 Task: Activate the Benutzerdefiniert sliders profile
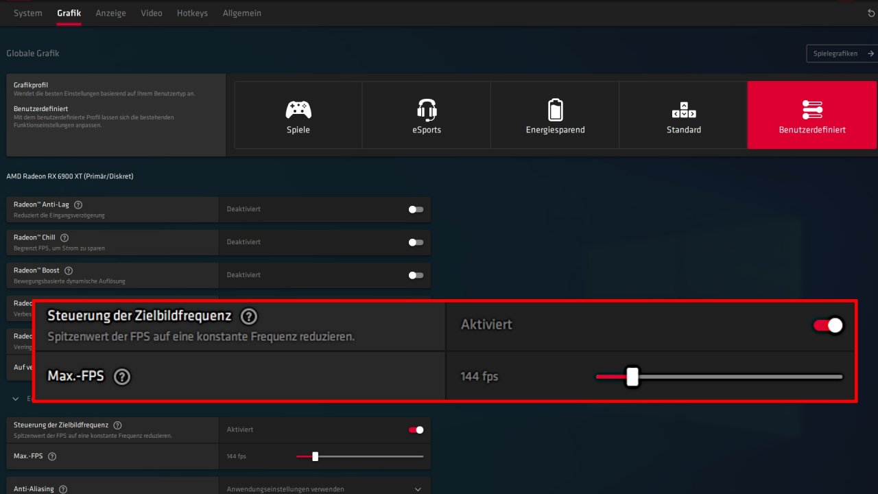812,115
